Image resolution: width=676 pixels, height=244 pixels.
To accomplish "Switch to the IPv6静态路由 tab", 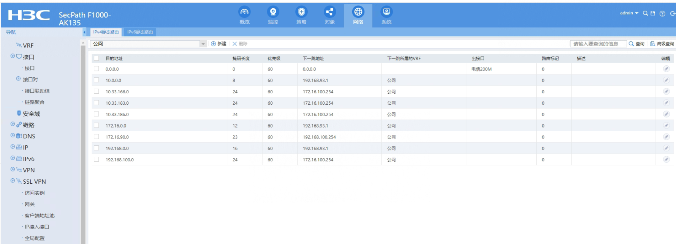I will pyautogui.click(x=140, y=32).
